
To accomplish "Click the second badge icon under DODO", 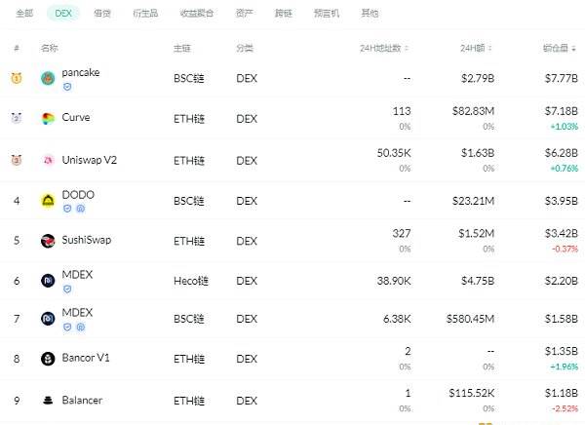I will click(81, 209).
